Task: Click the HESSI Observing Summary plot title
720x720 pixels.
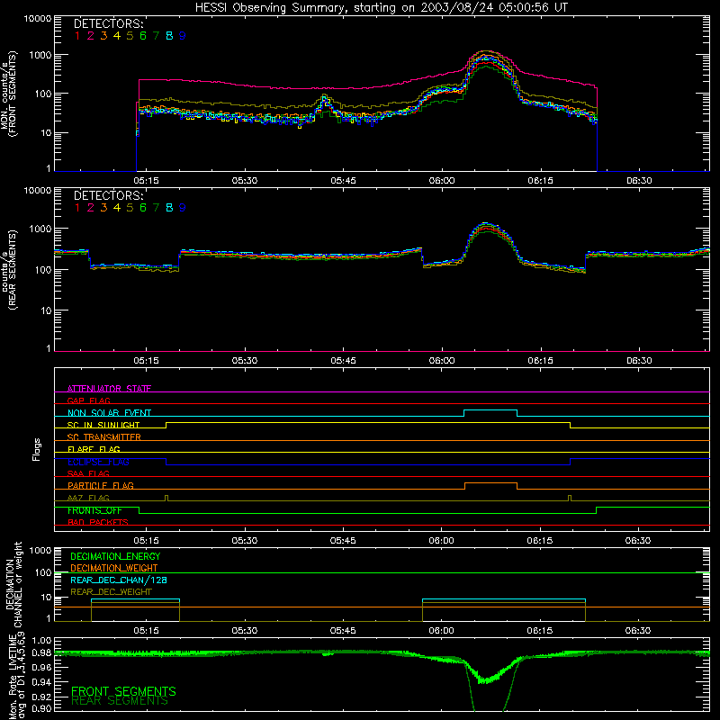Action: click(382, 7)
